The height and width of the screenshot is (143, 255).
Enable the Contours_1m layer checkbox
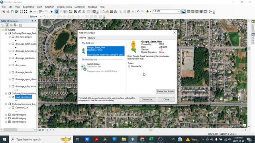pyautogui.click(x=13, y=108)
